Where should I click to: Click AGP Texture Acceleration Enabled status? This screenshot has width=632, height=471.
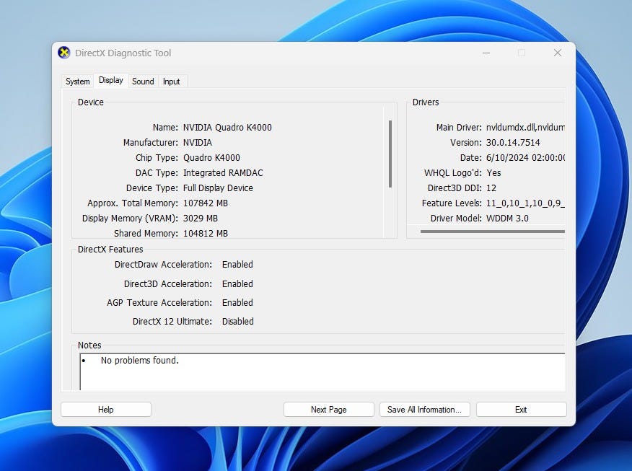(x=237, y=303)
